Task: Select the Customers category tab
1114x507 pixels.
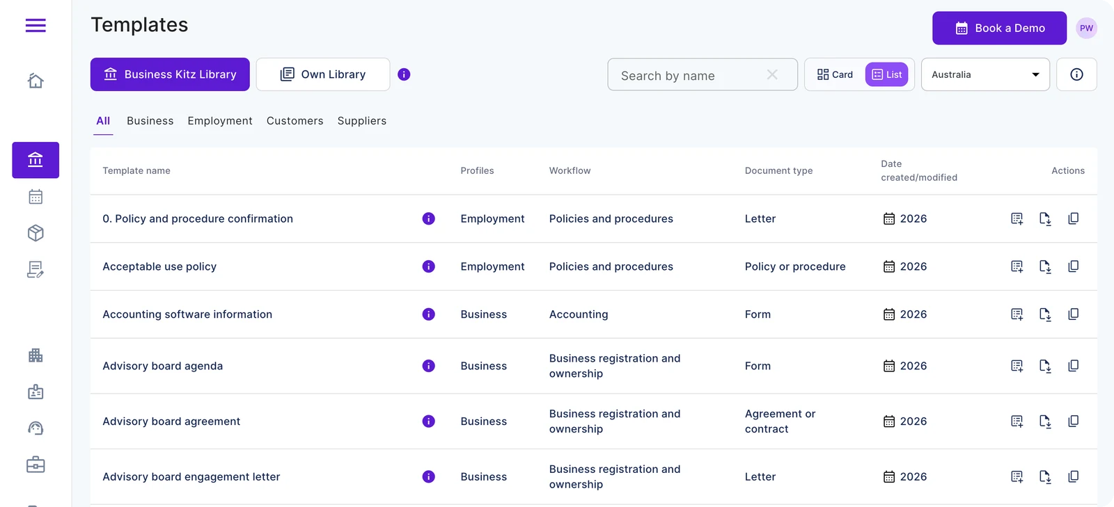Action: coord(295,121)
